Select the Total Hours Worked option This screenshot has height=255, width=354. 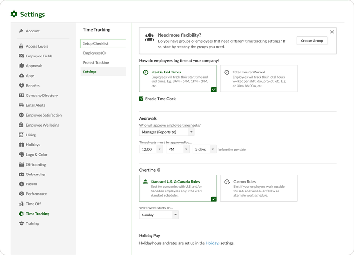point(259,78)
